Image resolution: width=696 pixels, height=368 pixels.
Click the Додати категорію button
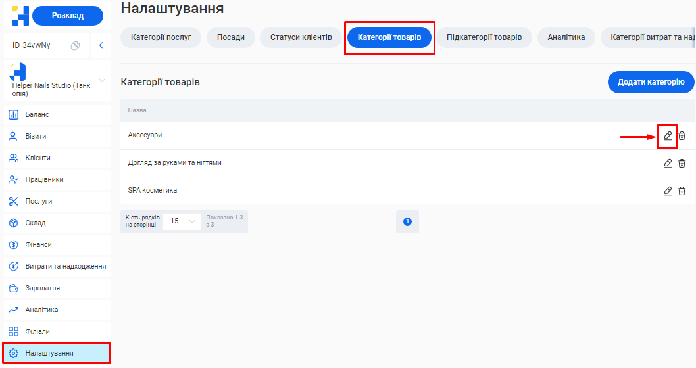(x=651, y=82)
